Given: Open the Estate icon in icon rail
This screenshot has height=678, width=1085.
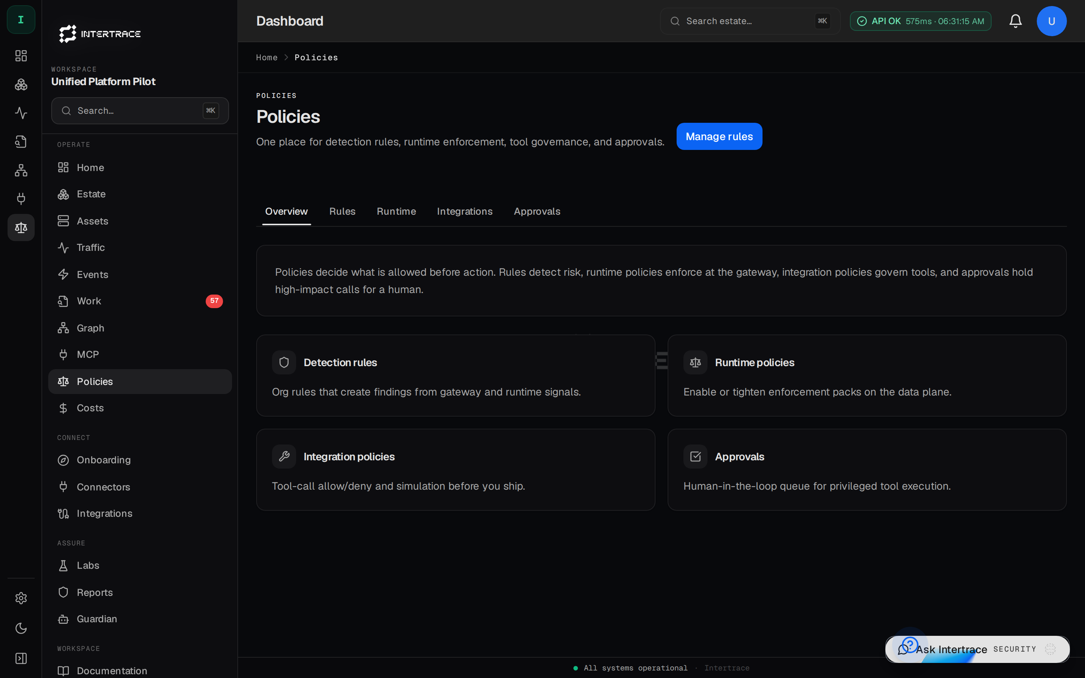Looking at the screenshot, I should (21, 84).
